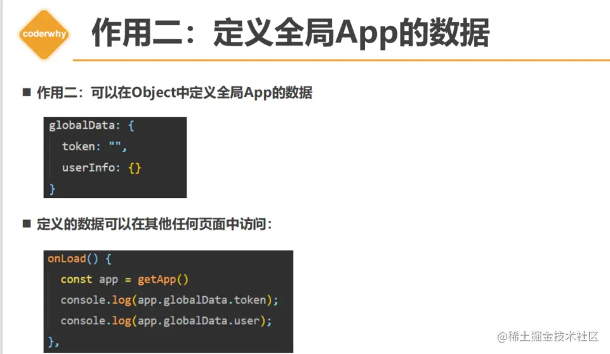This screenshot has height=354, width=610.
Task: Click console.log(app.globalData.user) line
Action: click(x=166, y=321)
